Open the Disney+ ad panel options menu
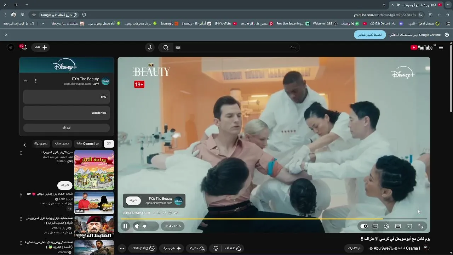The image size is (453, 255). [36, 81]
